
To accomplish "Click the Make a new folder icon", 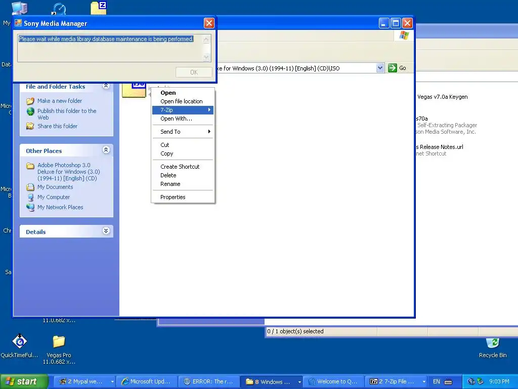I will coord(30,101).
